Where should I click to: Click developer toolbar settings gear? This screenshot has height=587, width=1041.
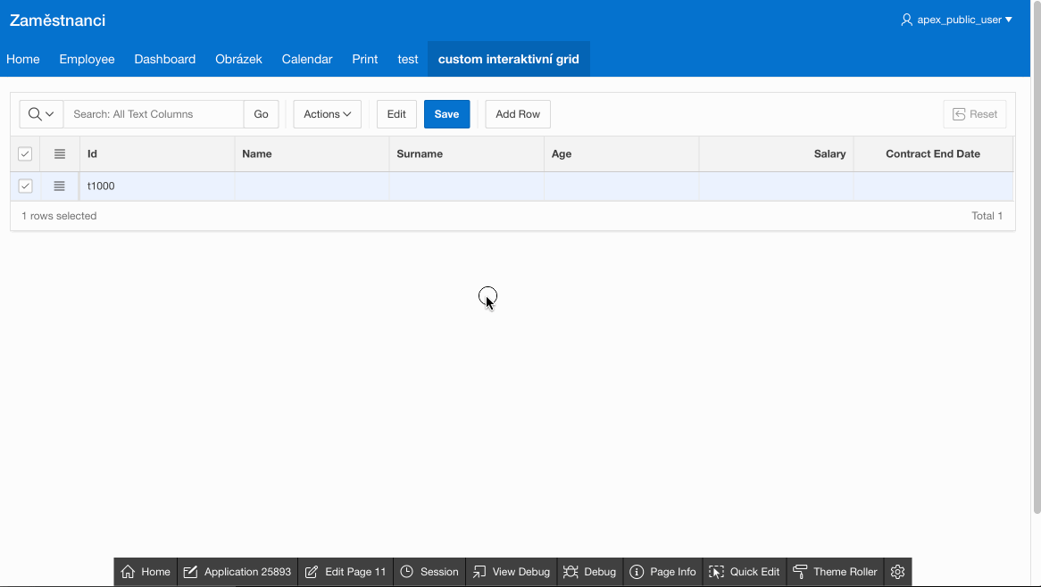pyautogui.click(x=898, y=572)
